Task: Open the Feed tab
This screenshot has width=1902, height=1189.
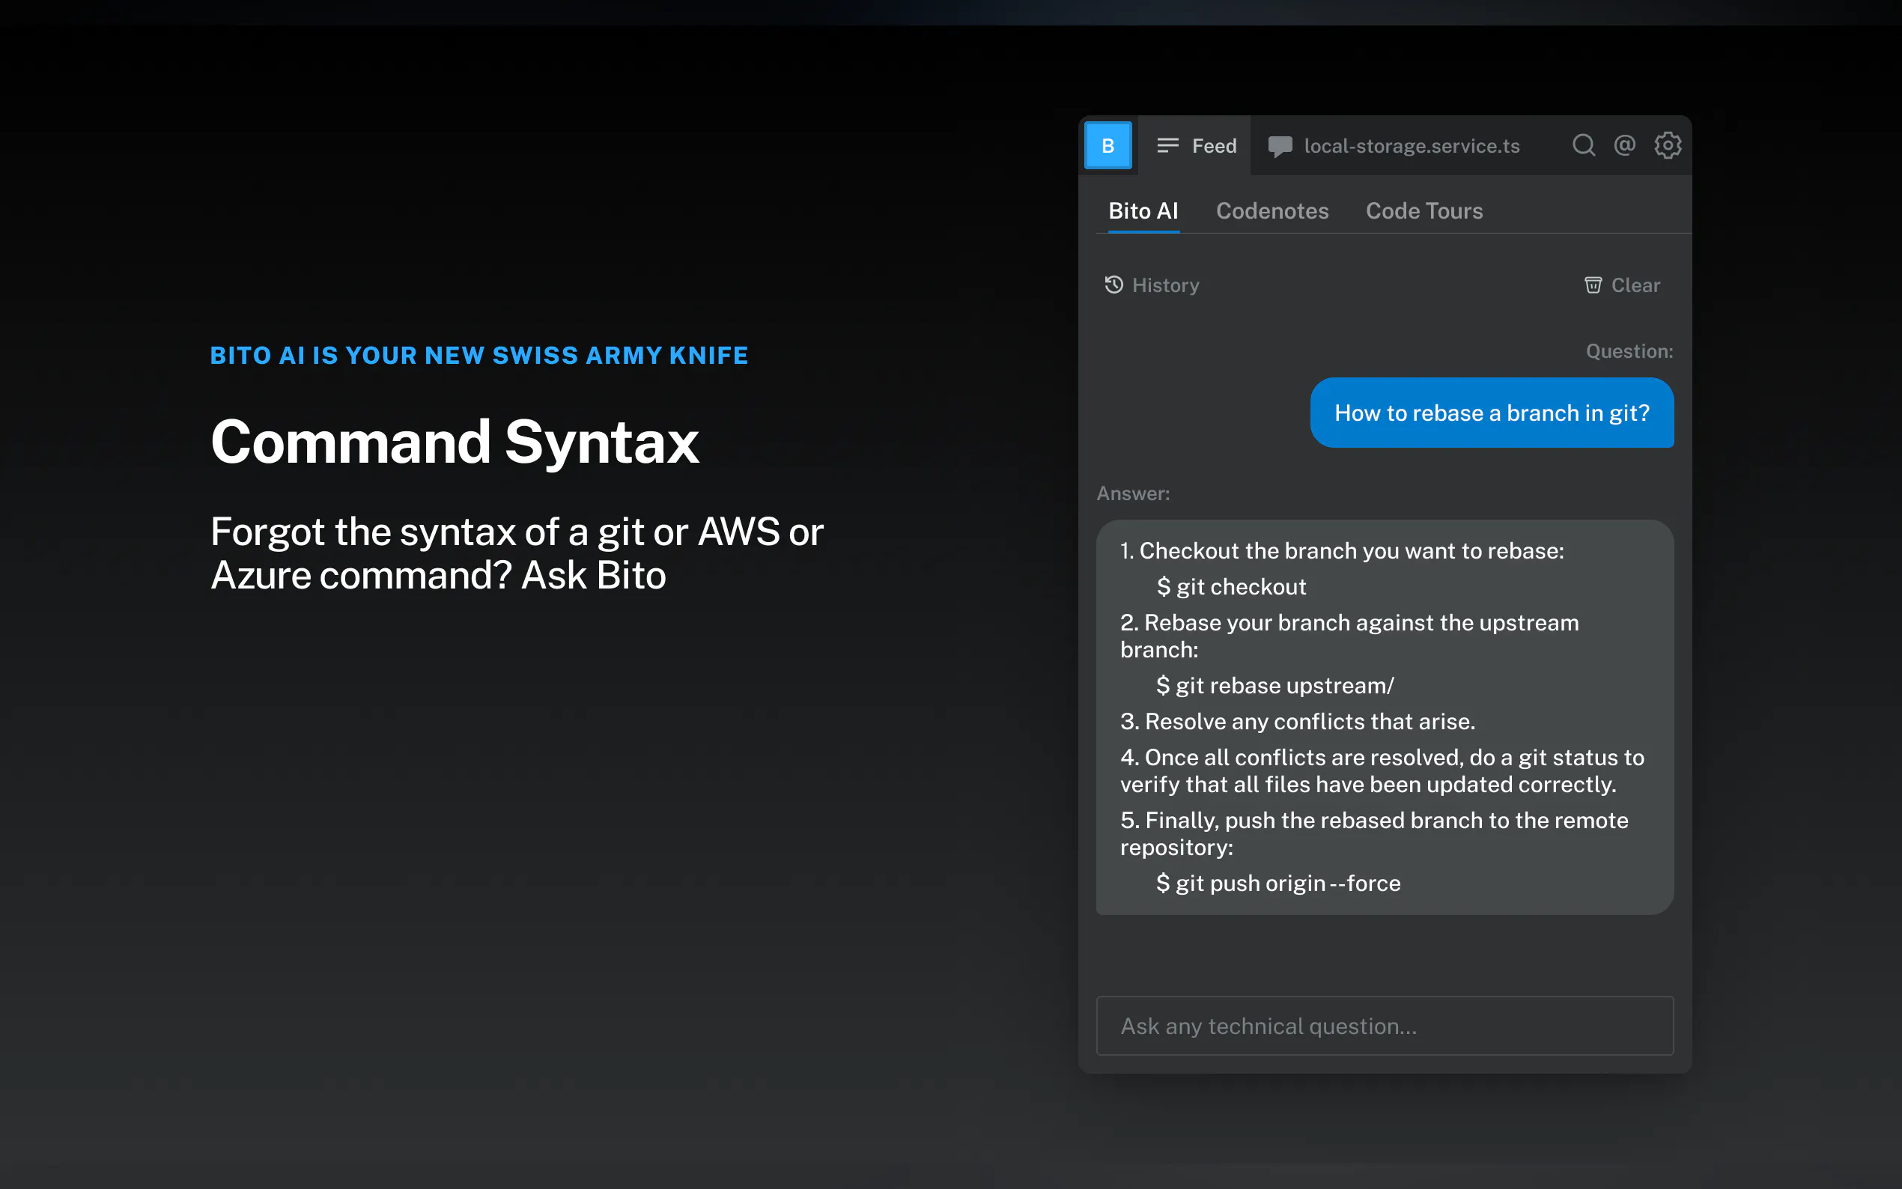Action: [x=1213, y=146]
